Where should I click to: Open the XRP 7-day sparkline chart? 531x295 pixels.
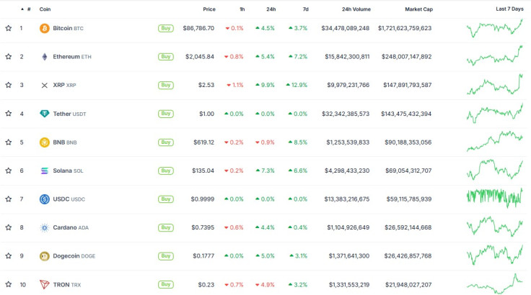(x=495, y=84)
